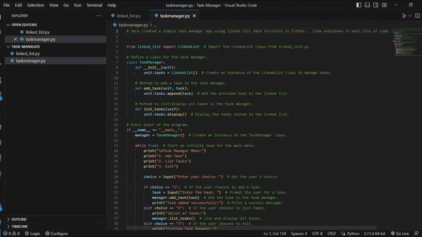Close the taskmanager.py tab
Viewport: 422px width, 237px height.
[x=194, y=16]
